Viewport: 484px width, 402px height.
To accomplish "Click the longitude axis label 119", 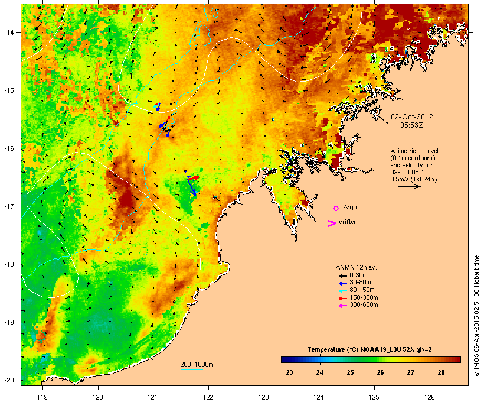I will (42, 397).
